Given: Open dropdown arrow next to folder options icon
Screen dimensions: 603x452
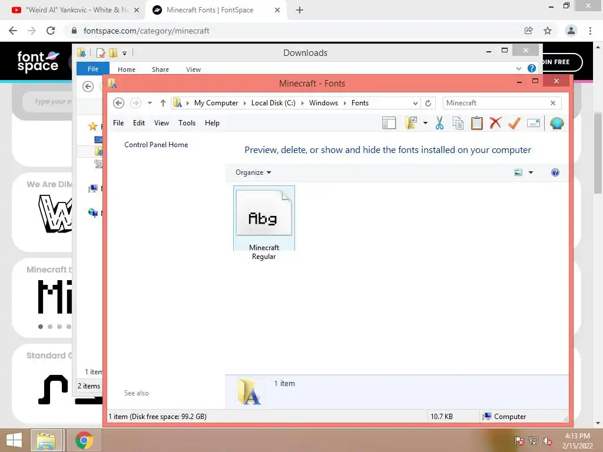Looking at the screenshot, I should [425, 123].
